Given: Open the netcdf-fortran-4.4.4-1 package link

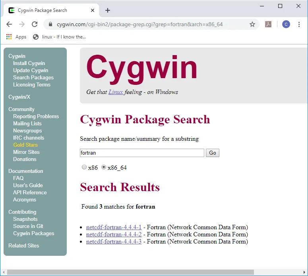Looking at the screenshot, I should [x=114, y=227].
